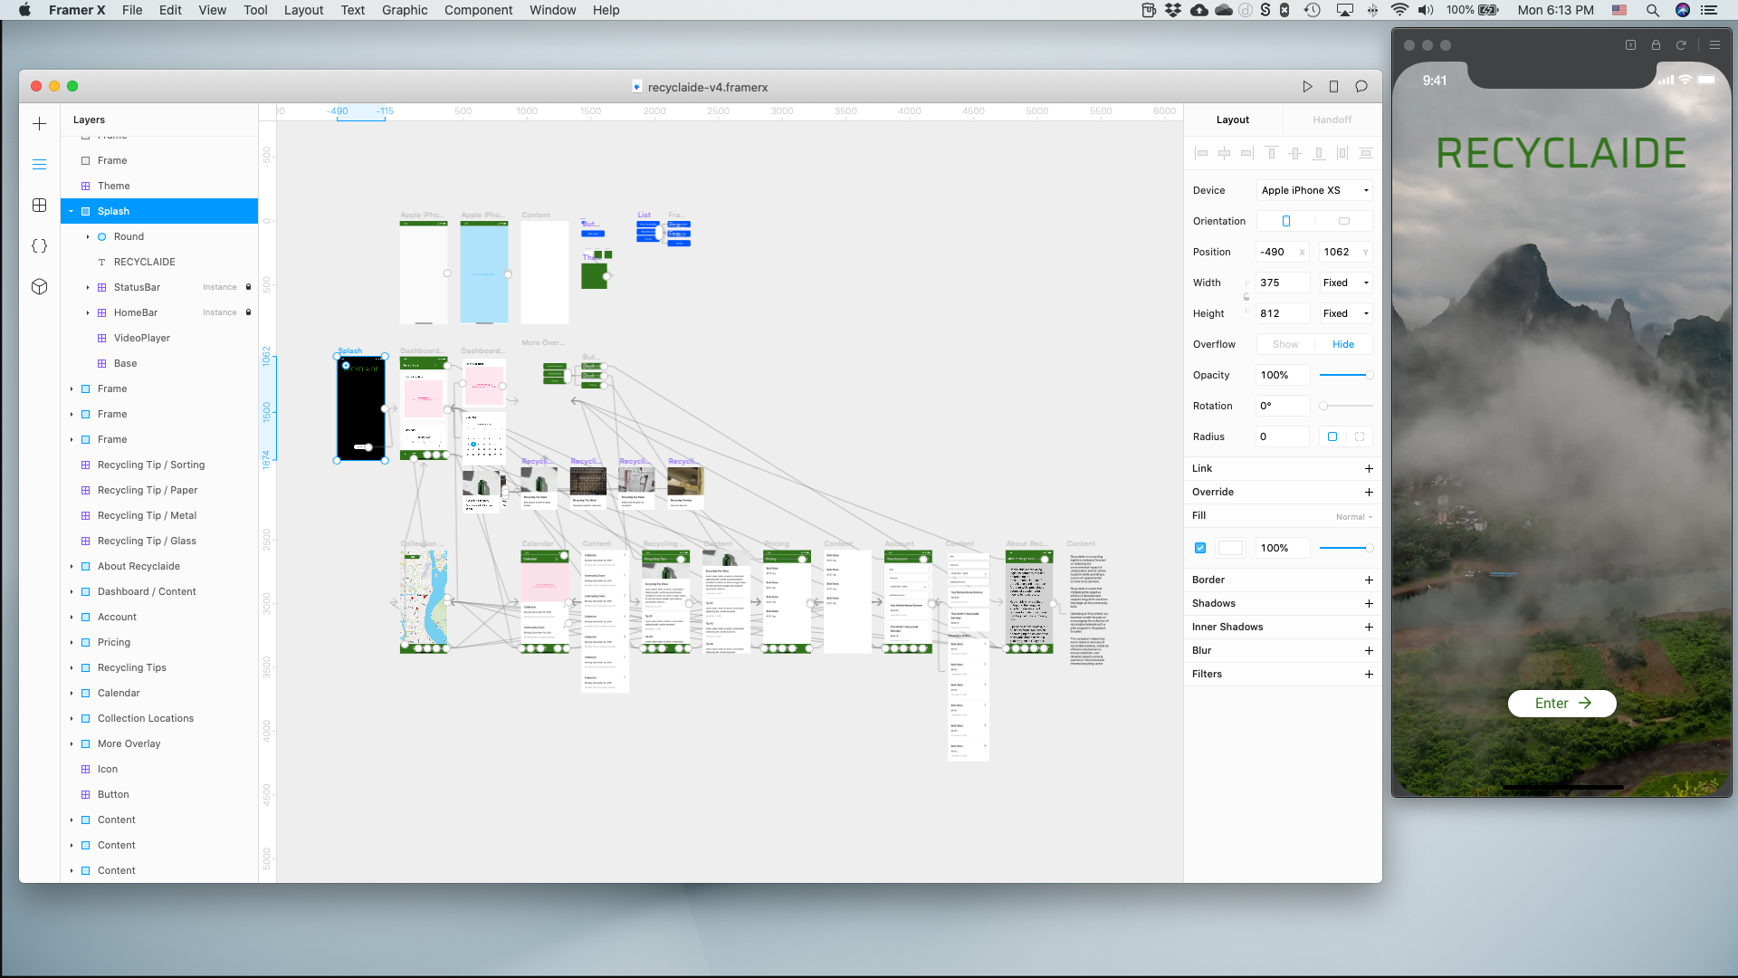Screen dimensions: 1738x978
Task: Click the plus insert icon in sidebar
Action: coord(39,124)
